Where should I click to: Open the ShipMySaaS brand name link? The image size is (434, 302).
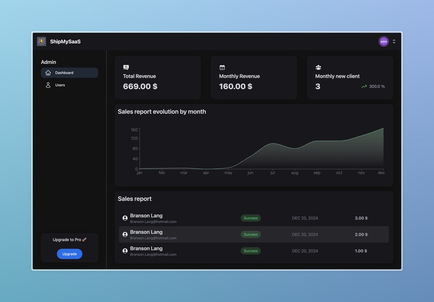tap(65, 41)
